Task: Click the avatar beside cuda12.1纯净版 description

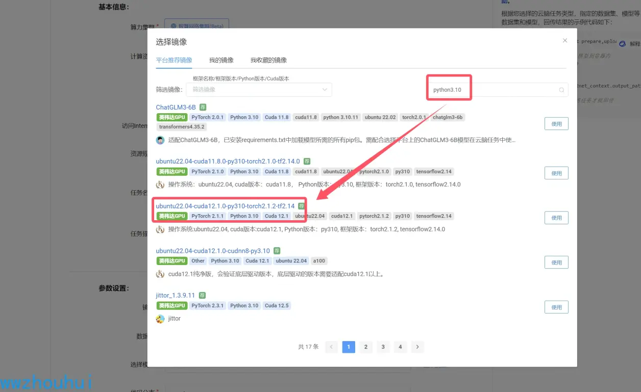Action: click(160, 274)
